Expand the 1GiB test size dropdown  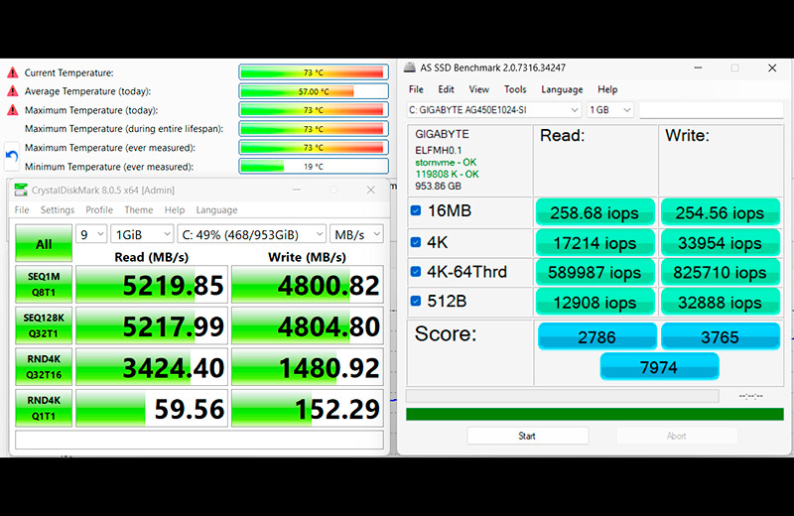[141, 234]
